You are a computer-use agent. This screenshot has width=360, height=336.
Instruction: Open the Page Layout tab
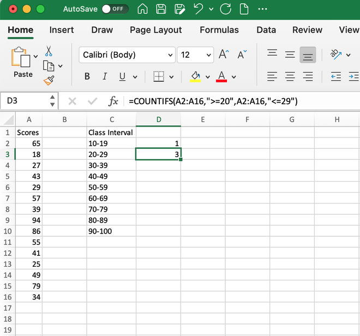tap(155, 30)
